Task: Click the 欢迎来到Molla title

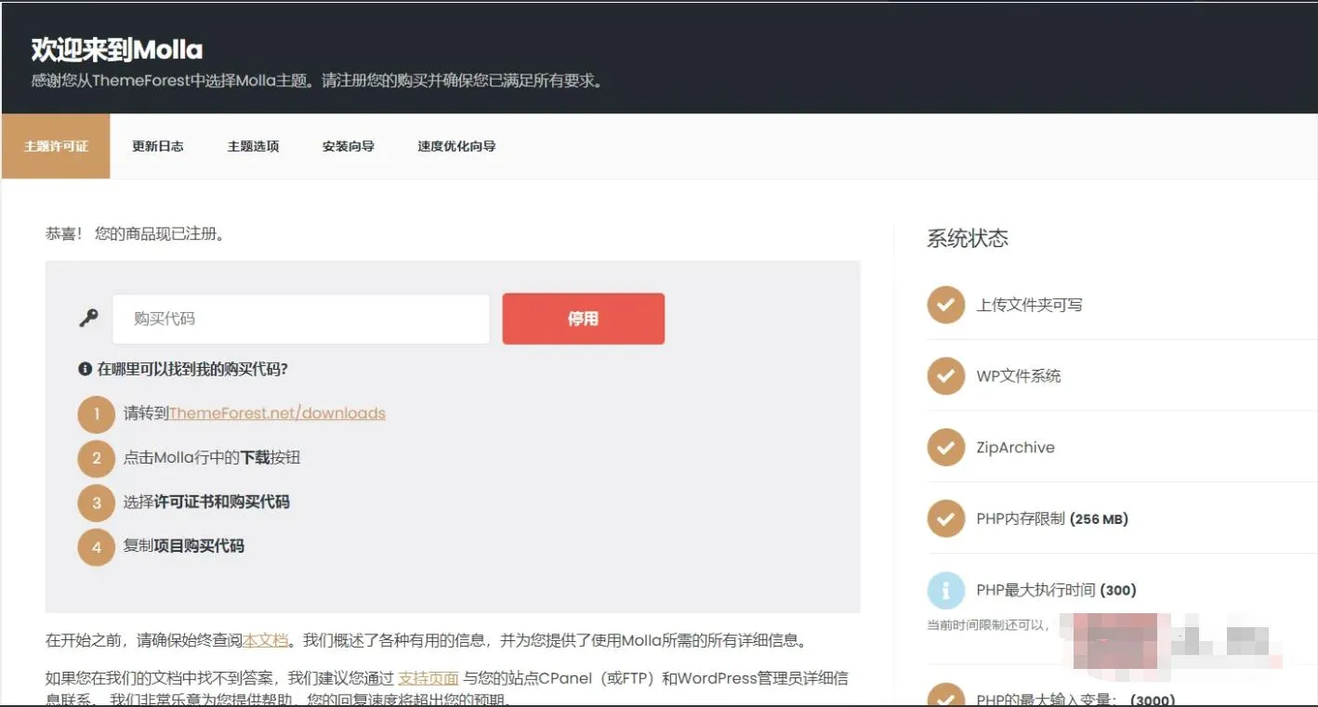Action: tap(117, 50)
